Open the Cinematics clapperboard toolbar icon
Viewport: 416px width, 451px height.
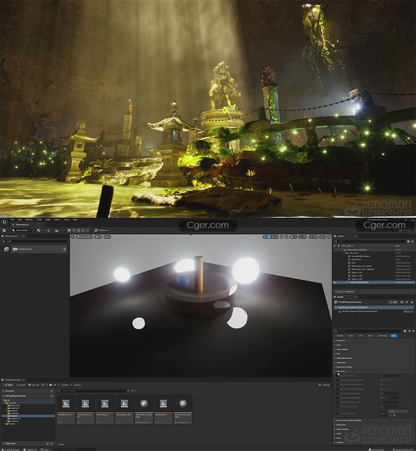tap(57, 230)
